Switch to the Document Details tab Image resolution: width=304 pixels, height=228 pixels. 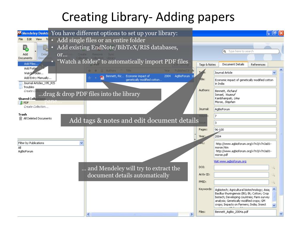click(233, 64)
